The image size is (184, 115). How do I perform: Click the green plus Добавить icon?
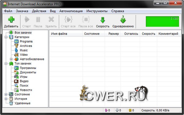11,19
